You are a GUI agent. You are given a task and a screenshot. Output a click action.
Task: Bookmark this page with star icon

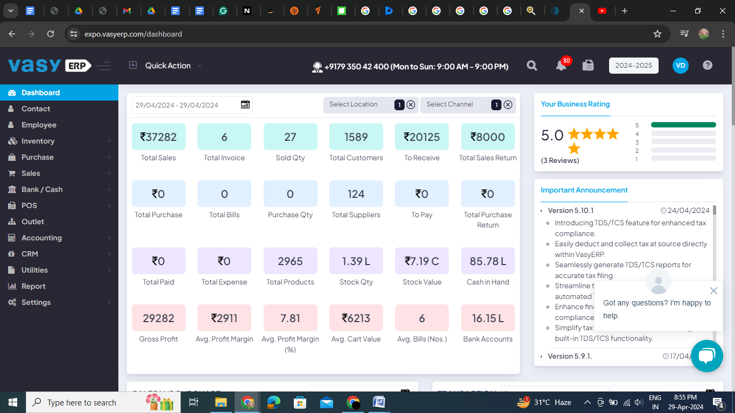click(x=657, y=34)
